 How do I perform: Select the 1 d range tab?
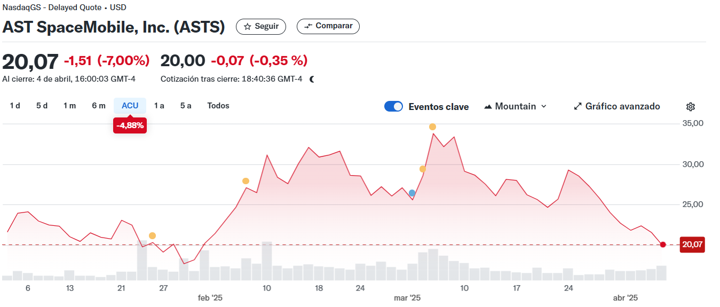[x=15, y=106]
